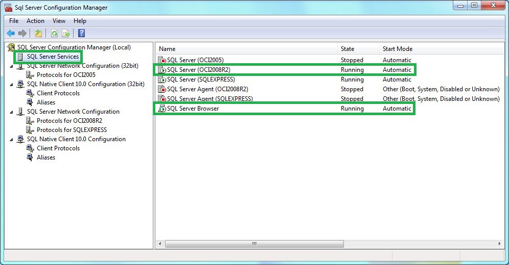This screenshot has height=265, width=509.
Task: Select the bottom Aliases tree item
Action: (46, 157)
